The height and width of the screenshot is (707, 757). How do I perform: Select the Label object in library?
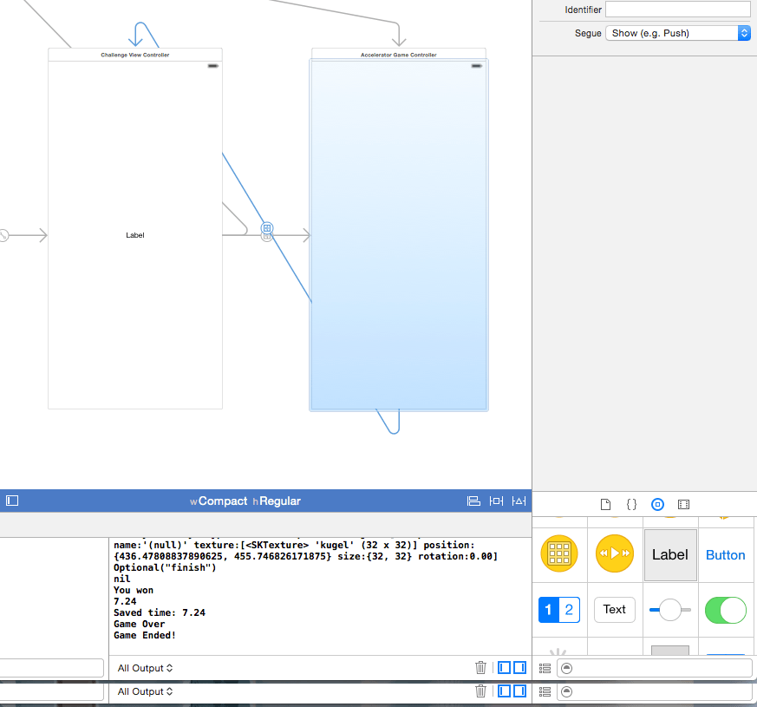[670, 555]
